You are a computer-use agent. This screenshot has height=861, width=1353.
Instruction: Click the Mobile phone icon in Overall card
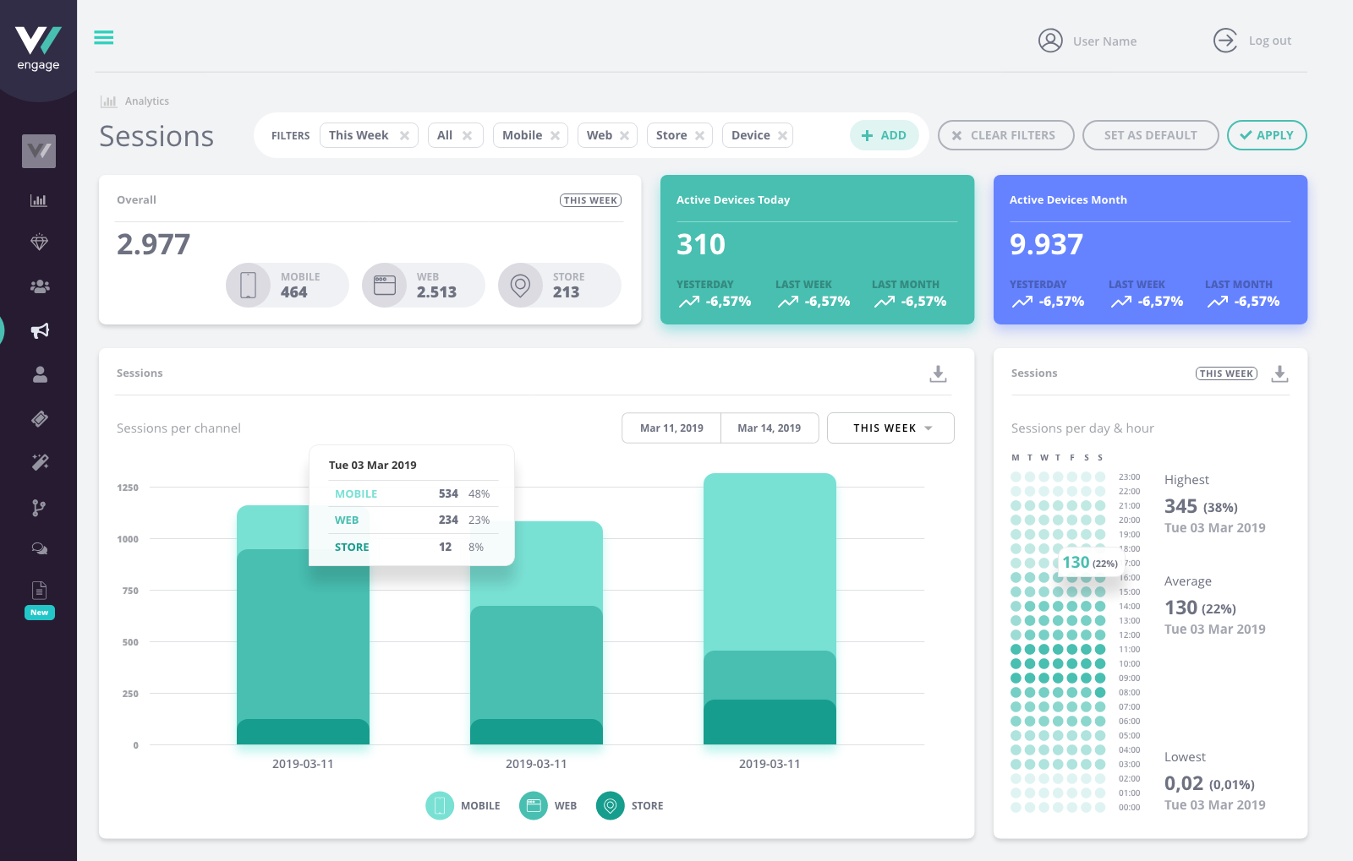point(248,285)
